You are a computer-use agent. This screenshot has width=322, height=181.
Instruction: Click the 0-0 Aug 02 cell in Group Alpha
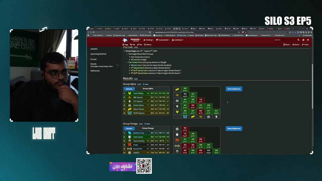coord(185,95)
